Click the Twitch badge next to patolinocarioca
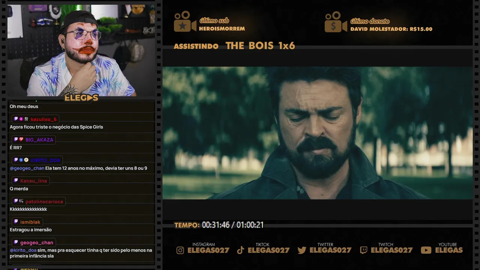Image resolution: width=480 pixels, height=270 pixels. (16, 201)
